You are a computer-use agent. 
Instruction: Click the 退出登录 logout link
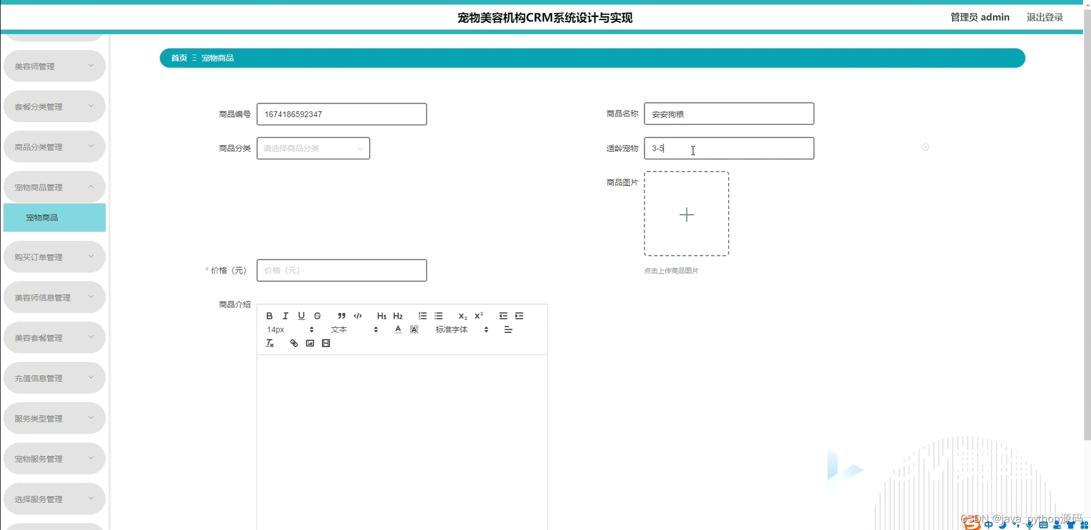click(x=1045, y=17)
